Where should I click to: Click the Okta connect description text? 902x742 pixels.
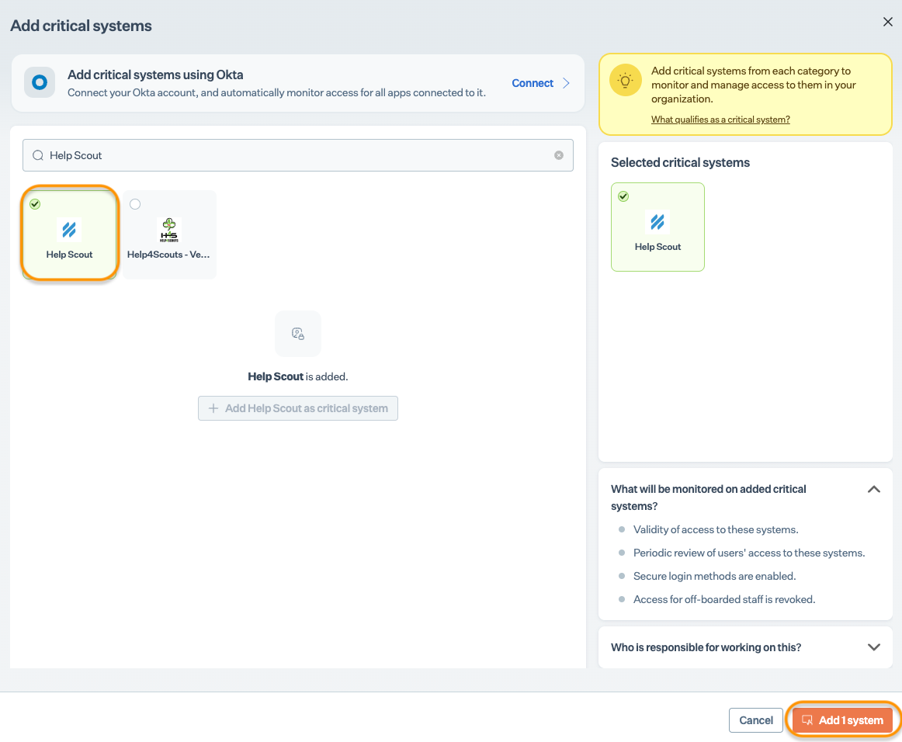click(x=276, y=92)
